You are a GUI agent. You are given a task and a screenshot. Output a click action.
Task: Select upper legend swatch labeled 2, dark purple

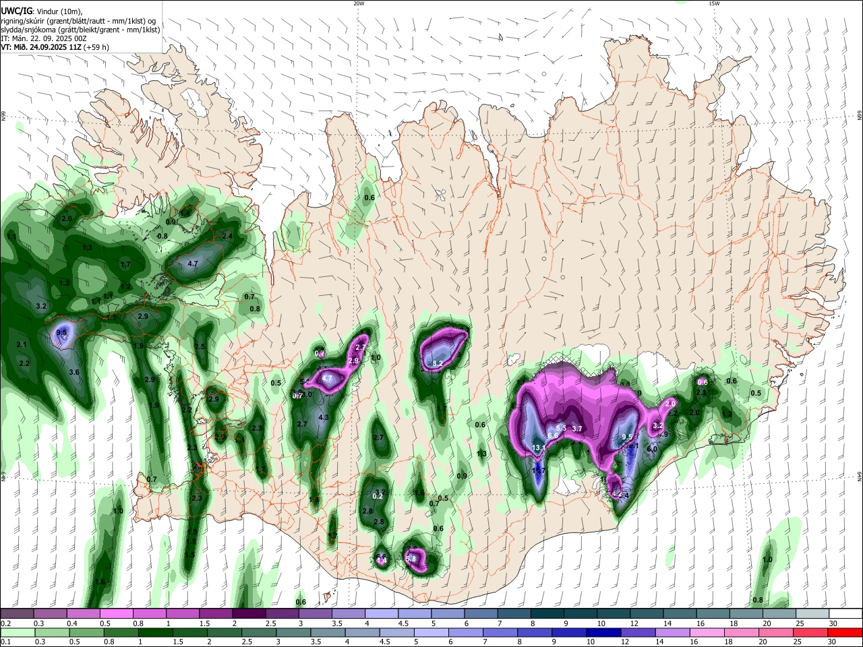click(249, 614)
